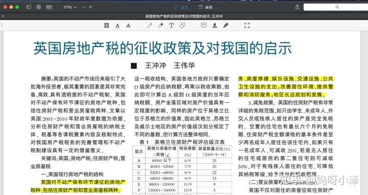This screenshot has height=195, width=368.
Task: Select the pen drawing tool
Action: tap(149, 26)
